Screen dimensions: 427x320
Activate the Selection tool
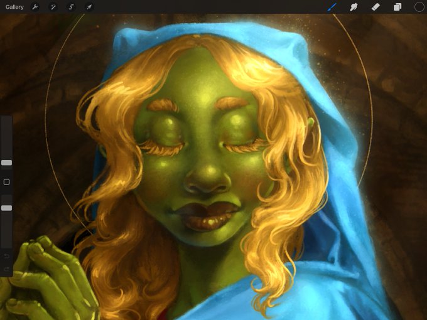point(71,7)
